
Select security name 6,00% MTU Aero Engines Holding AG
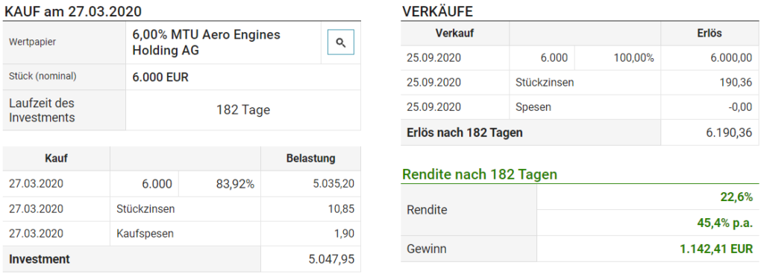point(206,42)
